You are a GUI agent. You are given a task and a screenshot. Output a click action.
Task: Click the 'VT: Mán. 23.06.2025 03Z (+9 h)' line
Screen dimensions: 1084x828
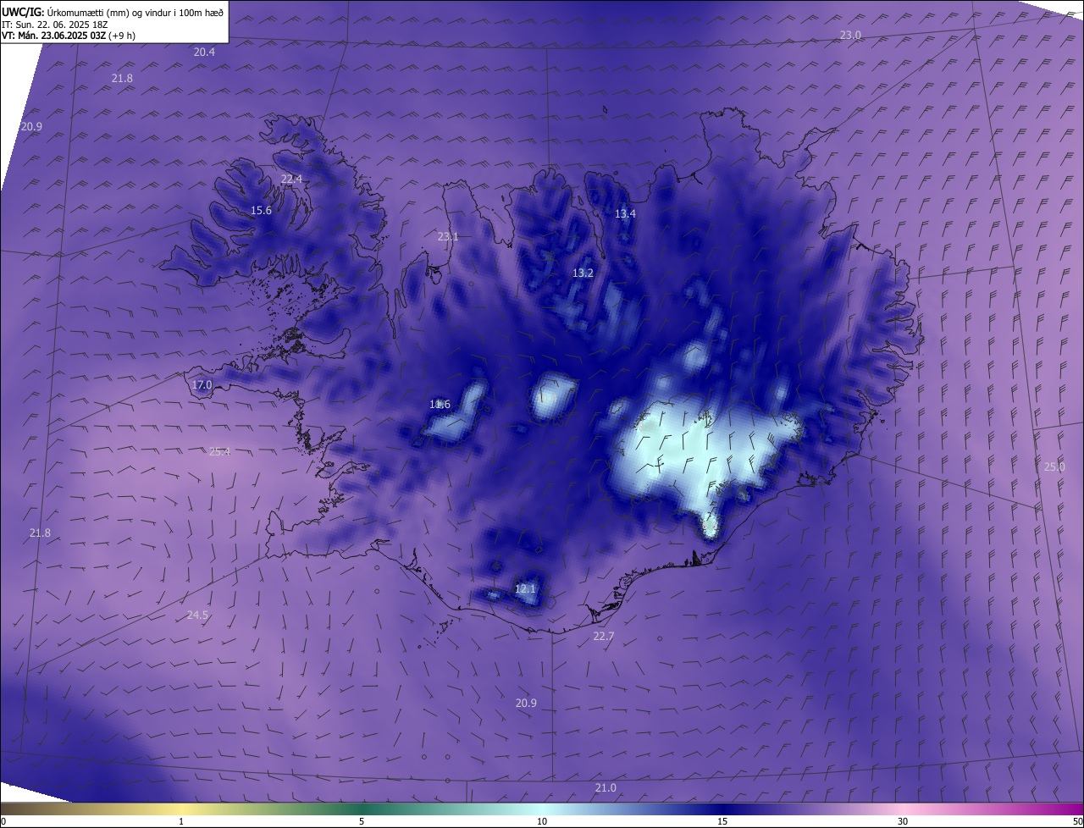[69, 36]
